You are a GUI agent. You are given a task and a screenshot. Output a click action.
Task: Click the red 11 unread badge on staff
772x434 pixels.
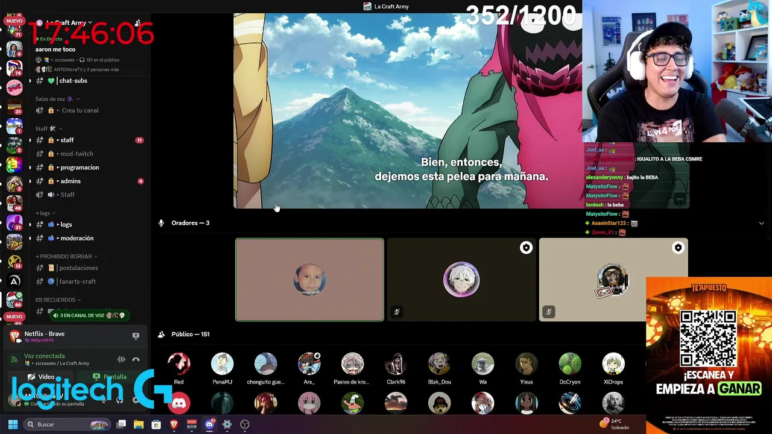coord(139,140)
